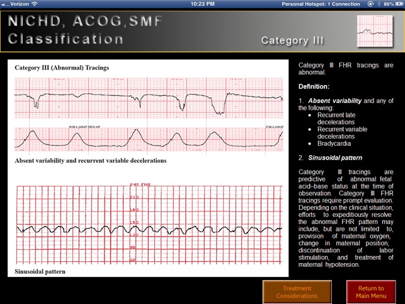Tap the top FHR tracing with variable decelerations

click(x=148, y=98)
